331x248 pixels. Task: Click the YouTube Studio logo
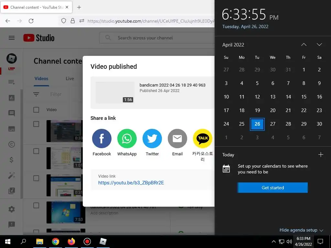(39, 38)
